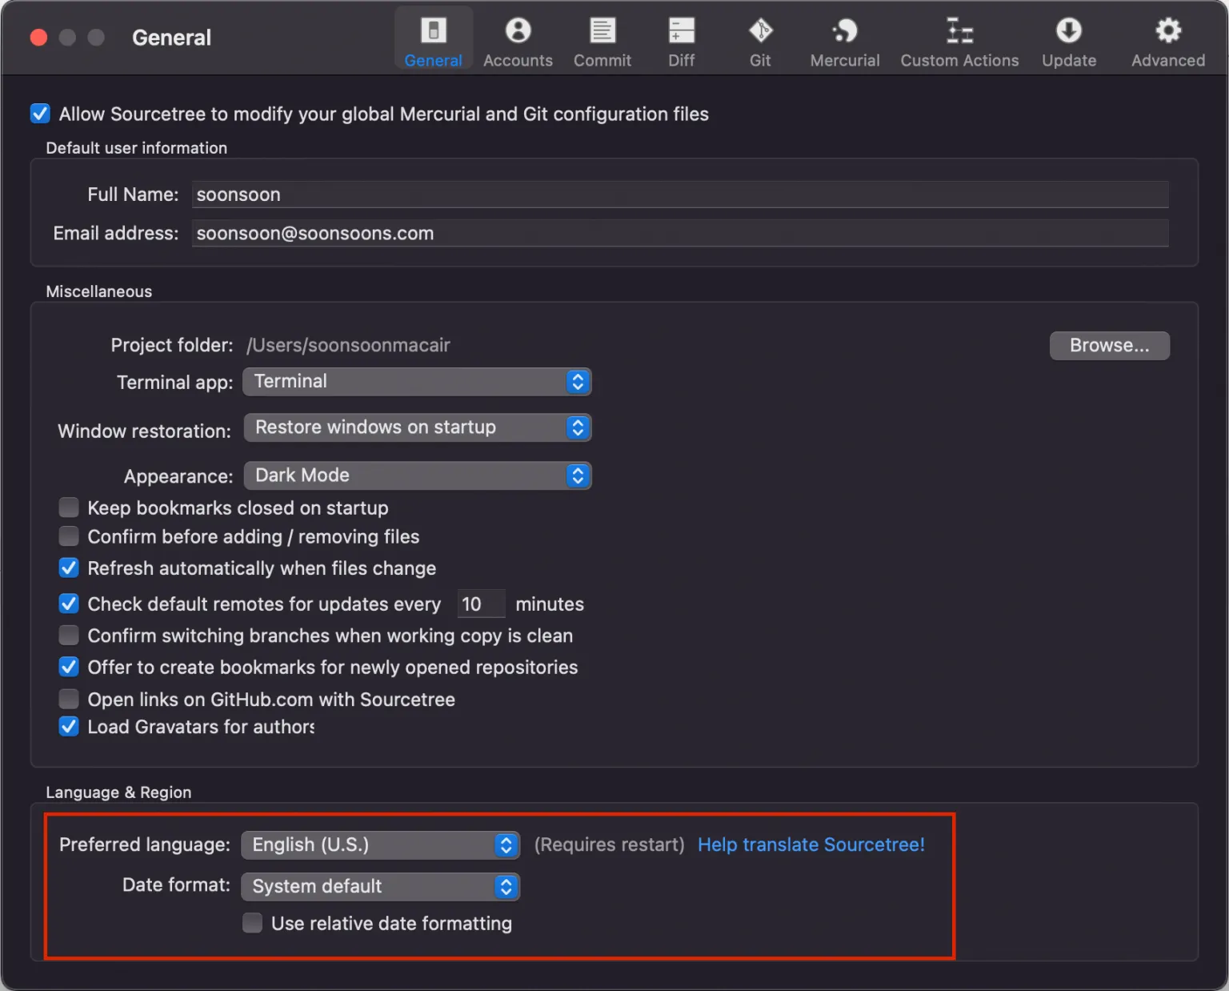Open the Update preferences pane
Image resolution: width=1229 pixels, height=991 pixels.
point(1069,38)
